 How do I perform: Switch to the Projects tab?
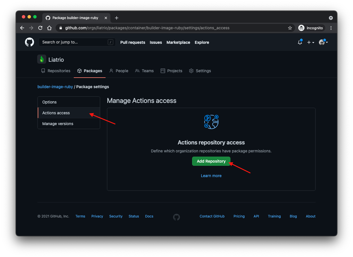(x=171, y=71)
